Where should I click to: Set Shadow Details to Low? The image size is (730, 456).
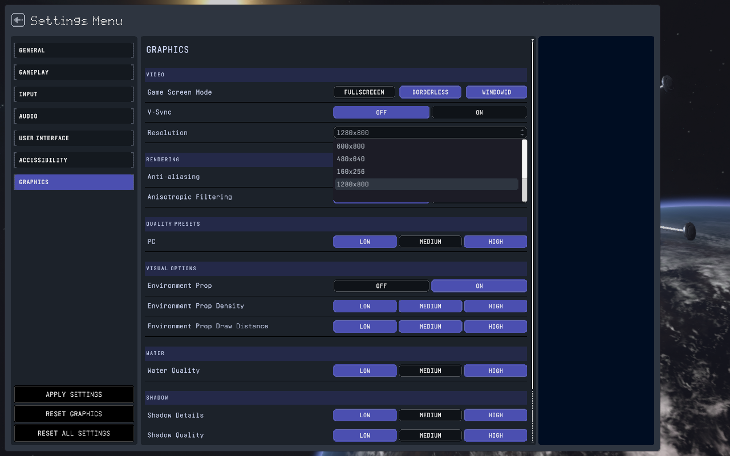[x=364, y=416]
